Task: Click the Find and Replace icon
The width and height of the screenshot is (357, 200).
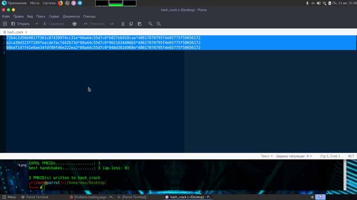Action: (159, 24)
